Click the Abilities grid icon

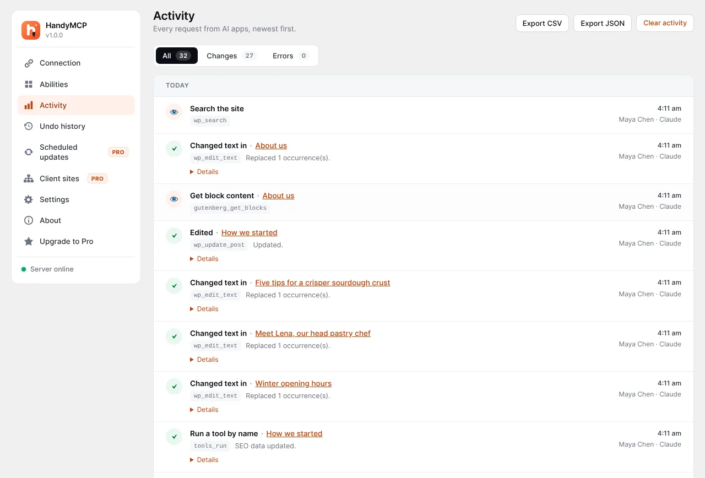pyautogui.click(x=29, y=84)
